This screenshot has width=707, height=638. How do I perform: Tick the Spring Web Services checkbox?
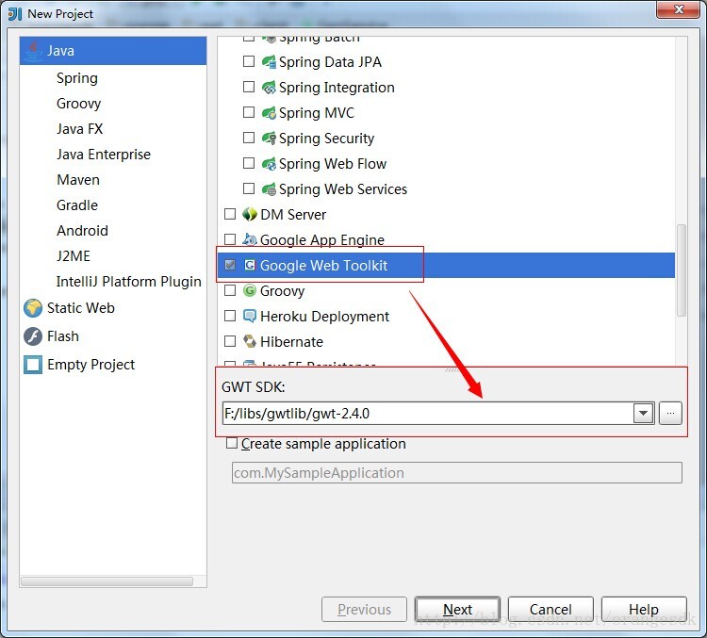coord(249,188)
